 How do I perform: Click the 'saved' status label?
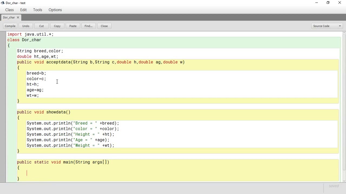point(334,186)
